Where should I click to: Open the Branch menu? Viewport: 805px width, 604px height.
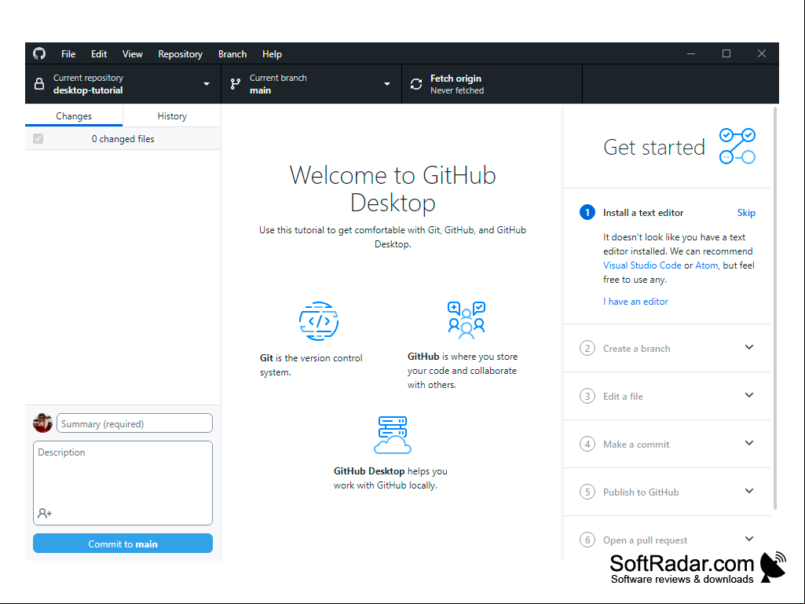232,54
